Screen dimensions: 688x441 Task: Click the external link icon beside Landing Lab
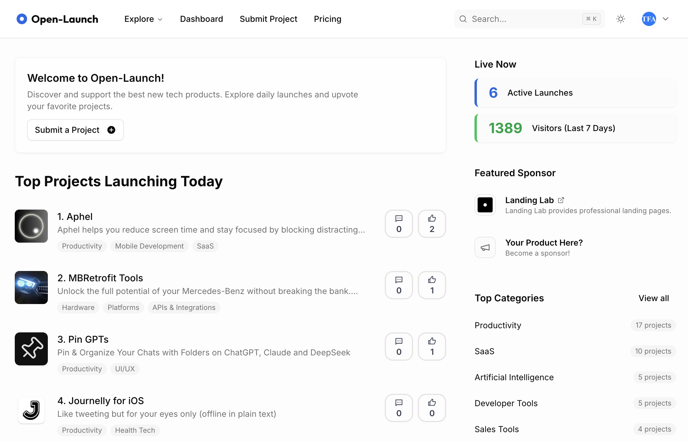[x=561, y=200]
